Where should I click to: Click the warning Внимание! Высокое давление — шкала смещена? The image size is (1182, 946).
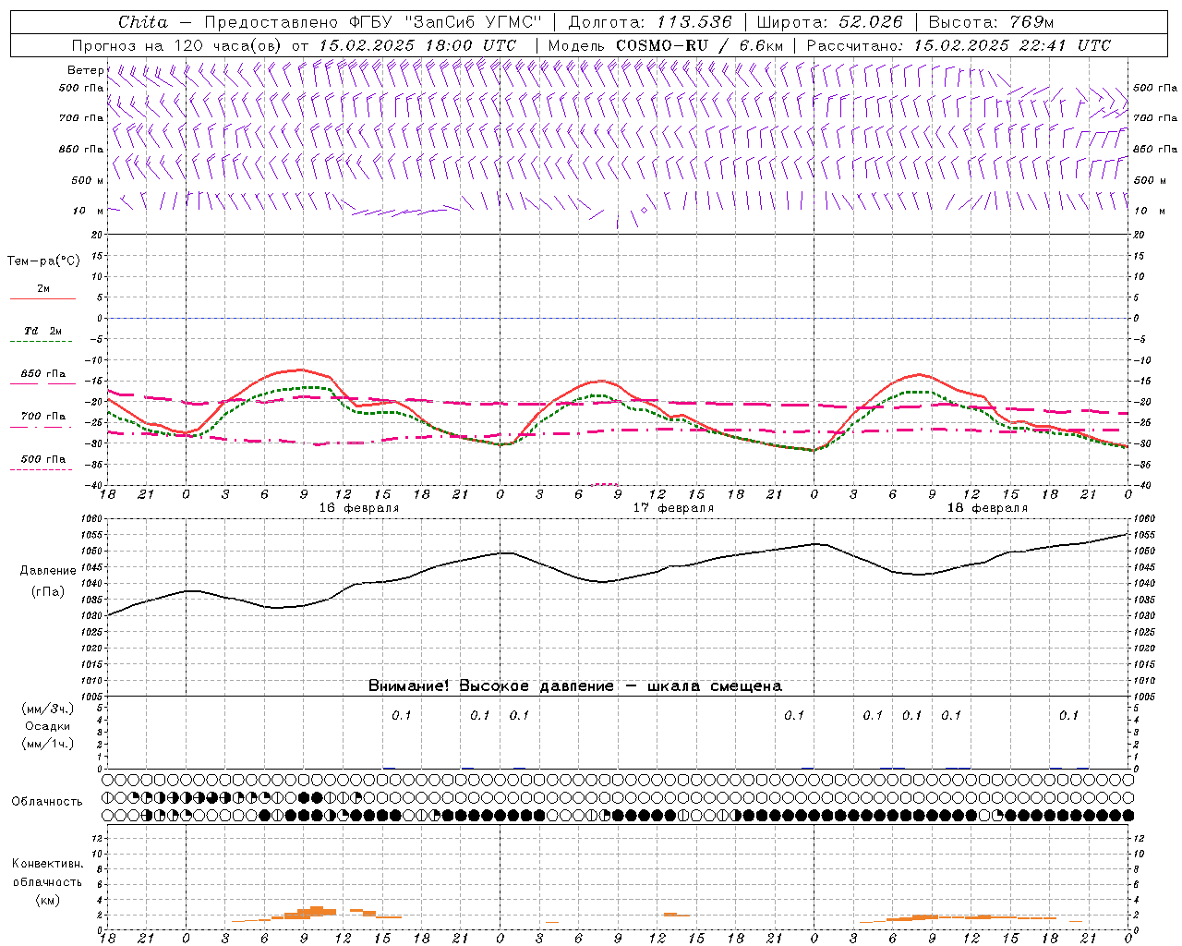pos(574,685)
